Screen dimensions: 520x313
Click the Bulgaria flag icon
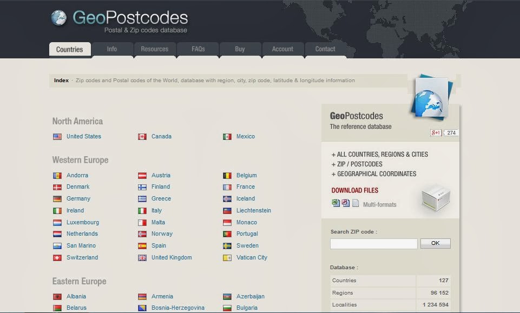pyautogui.click(x=227, y=308)
